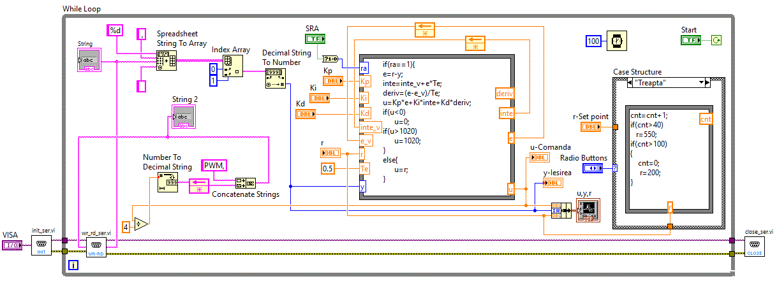Click the Radio Buttons terminal
777x281 pixels.
(594, 168)
